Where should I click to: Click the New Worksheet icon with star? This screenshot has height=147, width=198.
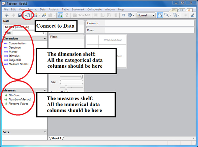36,15
